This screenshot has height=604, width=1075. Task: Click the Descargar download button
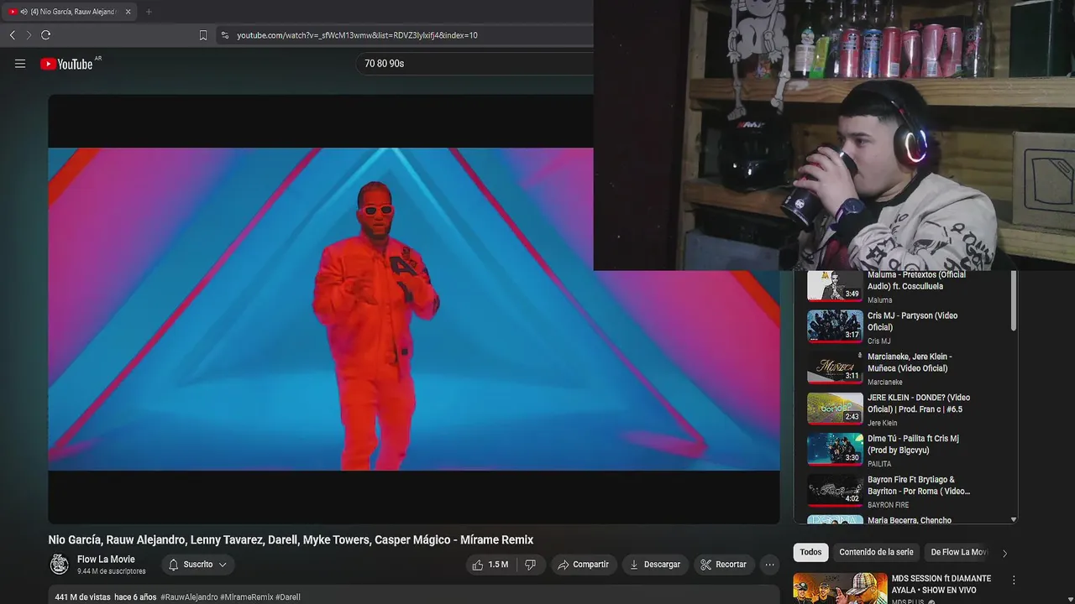tap(655, 565)
